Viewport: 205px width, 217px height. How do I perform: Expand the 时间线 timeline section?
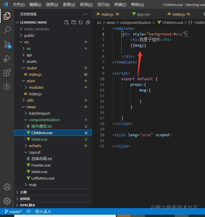pyautogui.click(x=53, y=199)
